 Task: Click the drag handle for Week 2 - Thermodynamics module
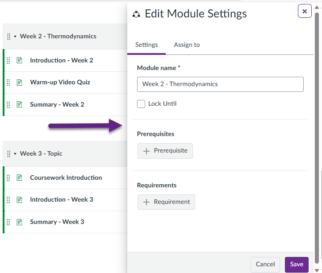click(8, 37)
